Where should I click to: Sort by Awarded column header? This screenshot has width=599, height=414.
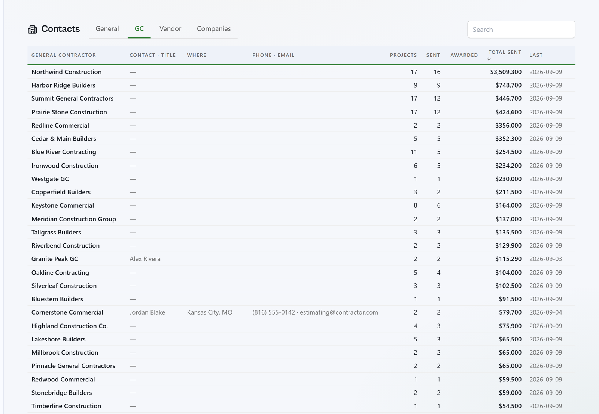pos(464,55)
